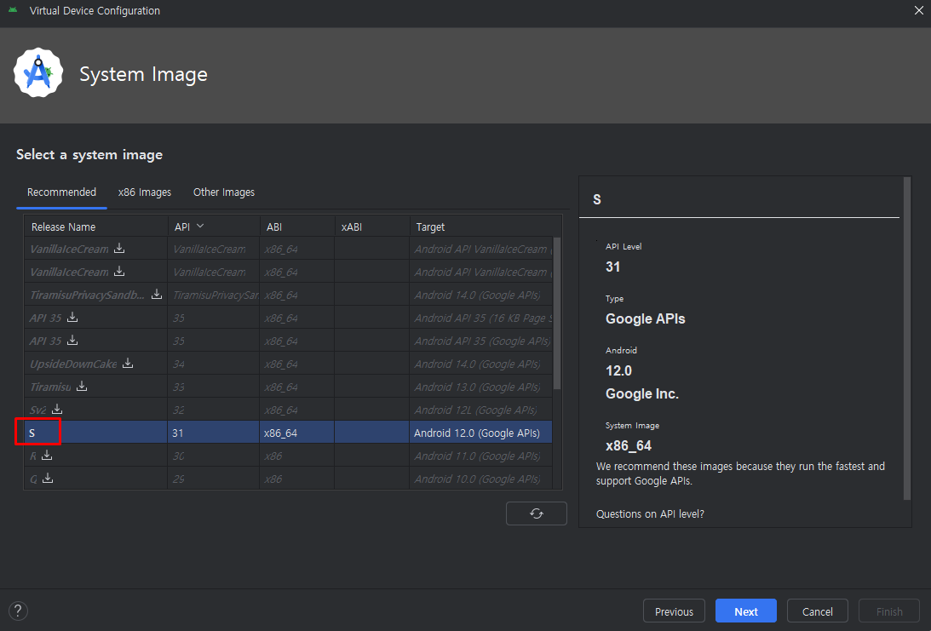The image size is (931, 631).
Task: Open the x86 Images tab
Action: (x=144, y=192)
